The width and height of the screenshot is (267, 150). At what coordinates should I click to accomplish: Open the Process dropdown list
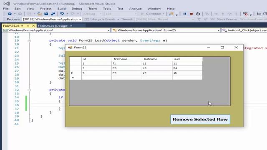[80, 20]
